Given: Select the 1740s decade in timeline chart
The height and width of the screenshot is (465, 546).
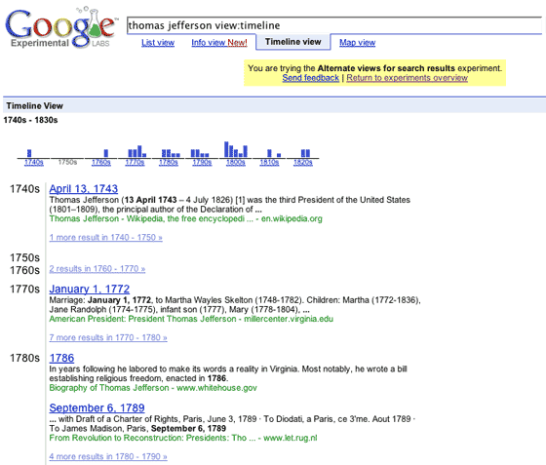Looking at the screenshot, I should (34, 162).
